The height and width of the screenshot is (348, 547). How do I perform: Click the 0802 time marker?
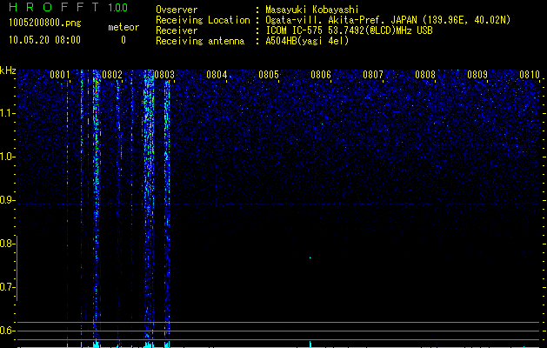pos(112,75)
